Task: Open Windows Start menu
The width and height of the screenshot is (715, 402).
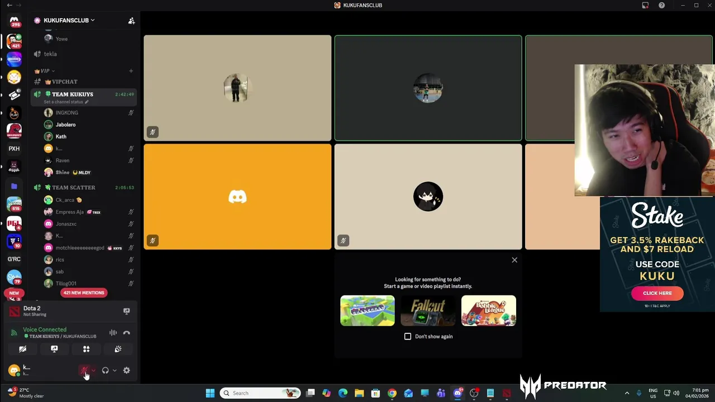Action: point(210,393)
